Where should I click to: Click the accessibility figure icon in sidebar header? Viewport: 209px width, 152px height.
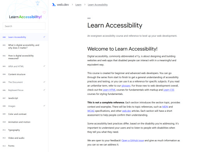(x=38, y=3)
